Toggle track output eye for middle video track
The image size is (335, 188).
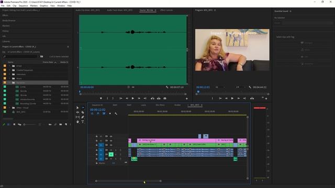click(x=111, y=140)
